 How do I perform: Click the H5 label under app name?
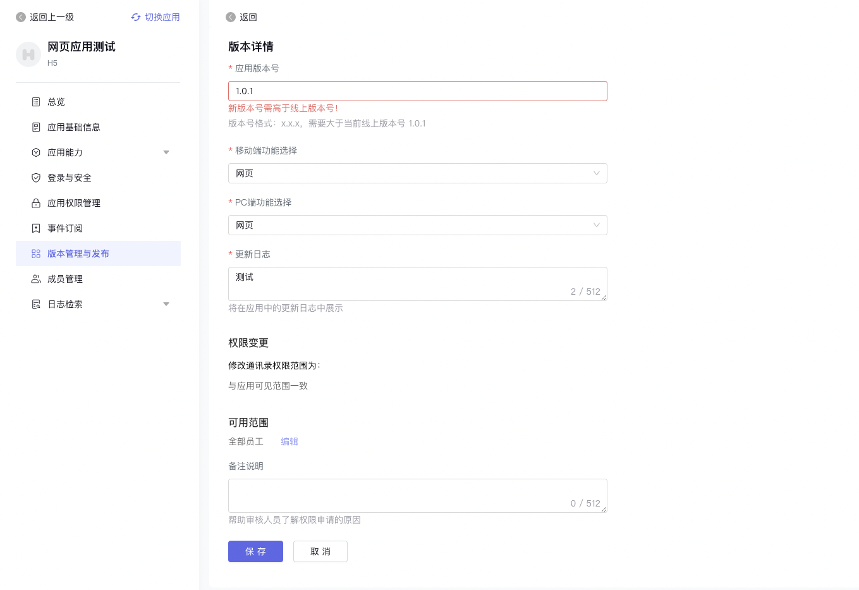(52, 63)
